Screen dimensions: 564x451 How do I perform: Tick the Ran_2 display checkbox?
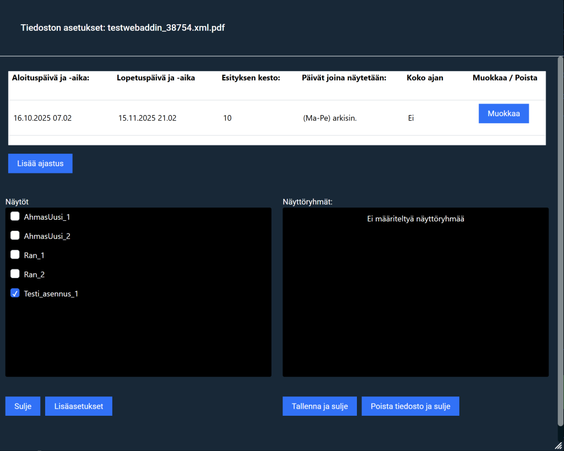pyautogui.click(x=15, y=274)
